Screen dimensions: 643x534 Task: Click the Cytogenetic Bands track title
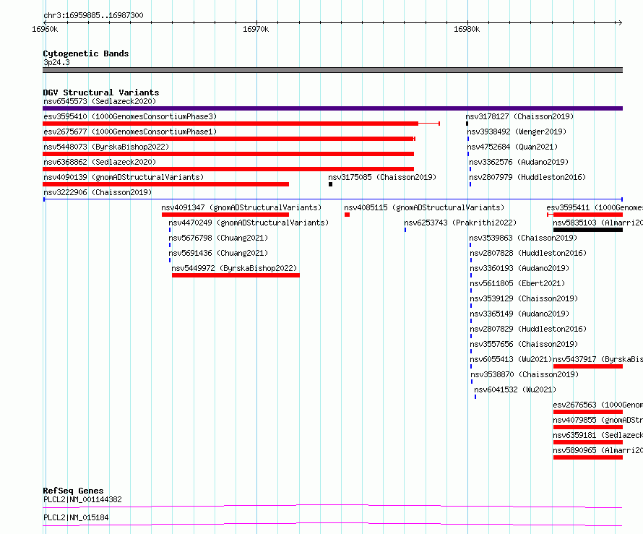86,53
